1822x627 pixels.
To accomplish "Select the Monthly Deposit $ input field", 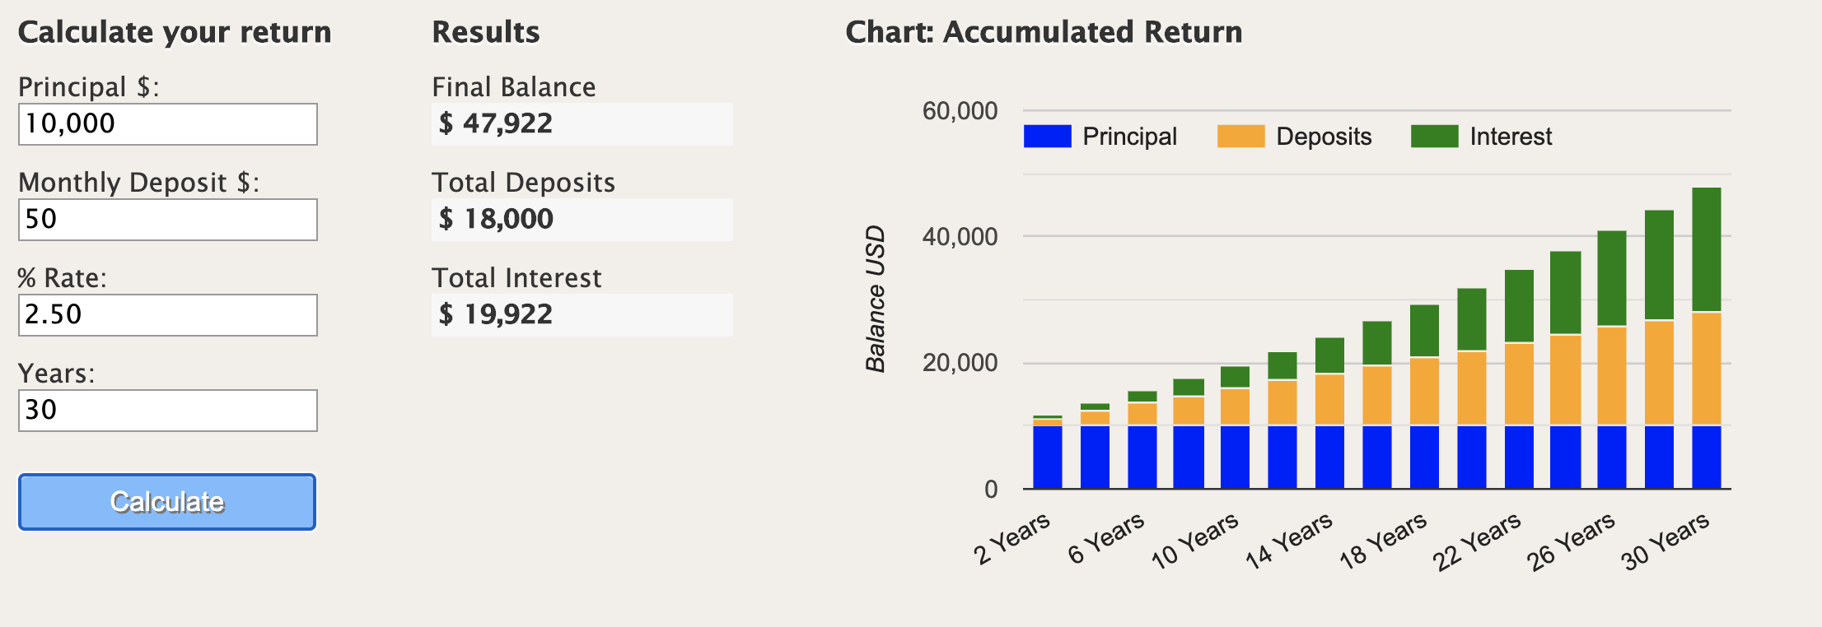I will 168,220.
